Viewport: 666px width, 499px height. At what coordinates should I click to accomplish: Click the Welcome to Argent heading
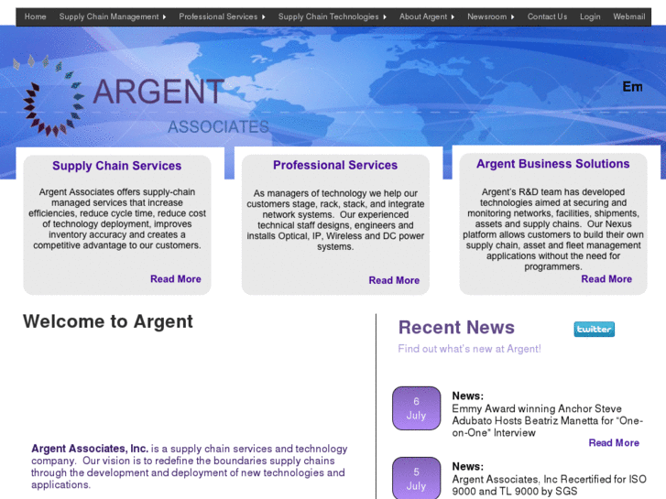pyautogui.click(x=108, y=321)
